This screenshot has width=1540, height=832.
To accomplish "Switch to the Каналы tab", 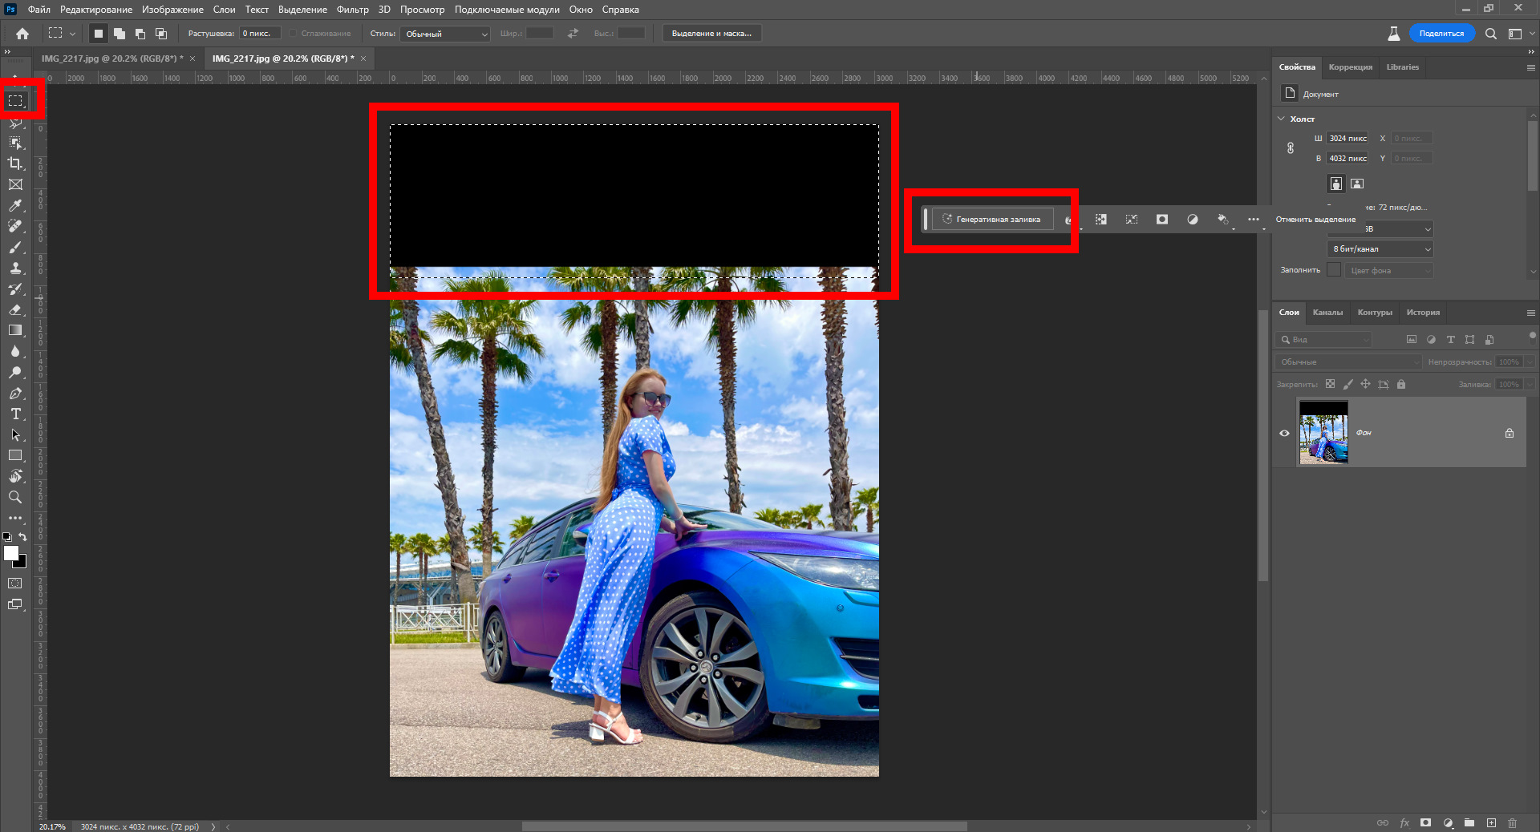I will [1327, 313].
